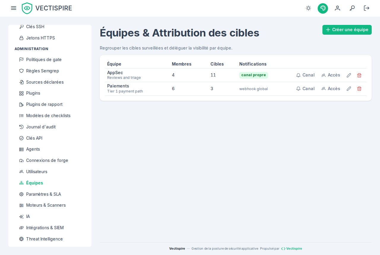Image resolution: width=380 pixels, height=255 pixels.
Task: Edit the Paiements team pencil icon
Action: point(349,89)
